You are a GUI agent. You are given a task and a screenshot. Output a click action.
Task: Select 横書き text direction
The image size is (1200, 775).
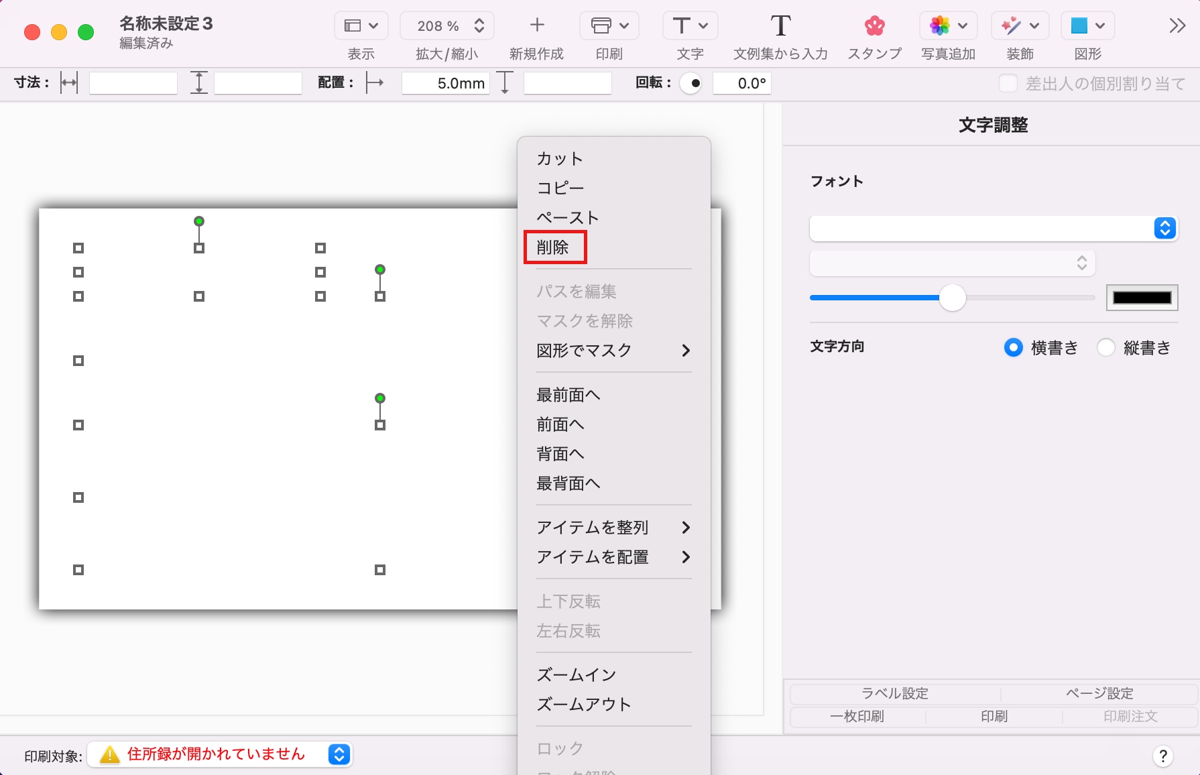(1013, 347)
